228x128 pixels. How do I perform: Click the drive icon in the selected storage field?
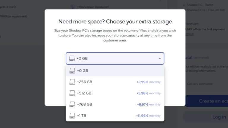point(72,58)
